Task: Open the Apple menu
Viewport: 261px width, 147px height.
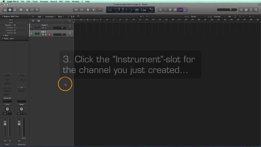Action: coord(4,2)
